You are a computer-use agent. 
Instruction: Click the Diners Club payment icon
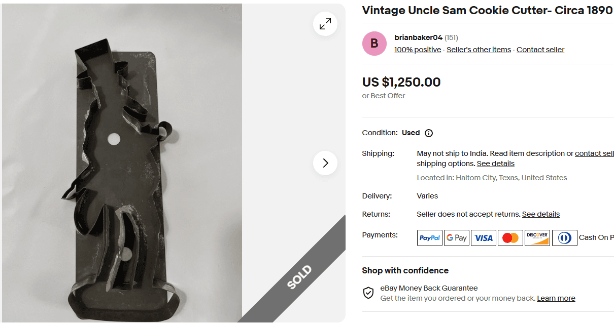(x=564, y=237)
